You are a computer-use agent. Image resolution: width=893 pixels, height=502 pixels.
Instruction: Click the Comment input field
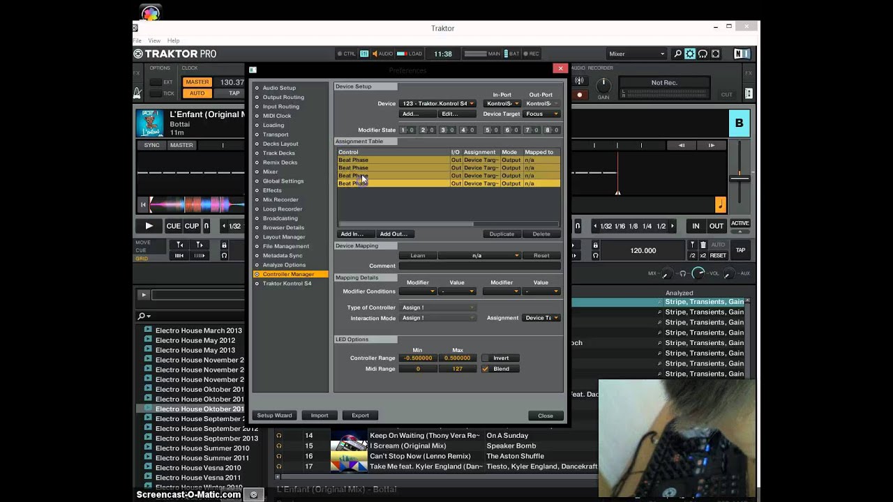pos(480,266)
